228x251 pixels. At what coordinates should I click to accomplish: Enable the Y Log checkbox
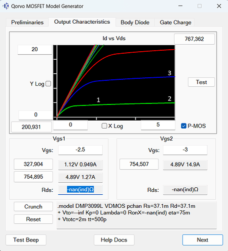pos(48,84)
